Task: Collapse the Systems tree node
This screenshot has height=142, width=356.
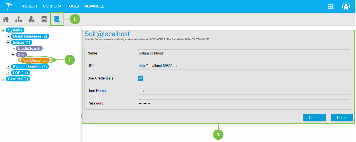Action: coord(3,30)
